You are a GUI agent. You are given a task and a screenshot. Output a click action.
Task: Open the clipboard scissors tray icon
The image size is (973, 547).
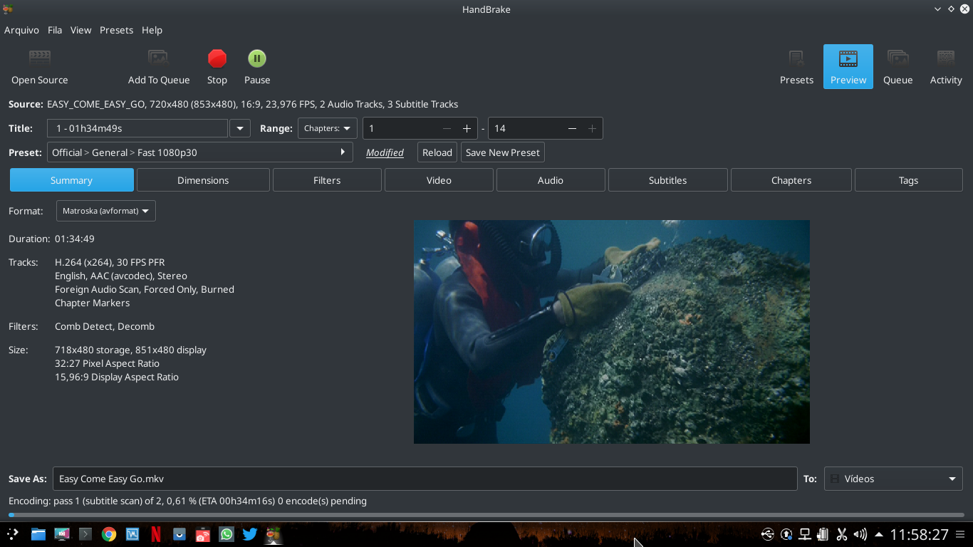click(841, 534)
